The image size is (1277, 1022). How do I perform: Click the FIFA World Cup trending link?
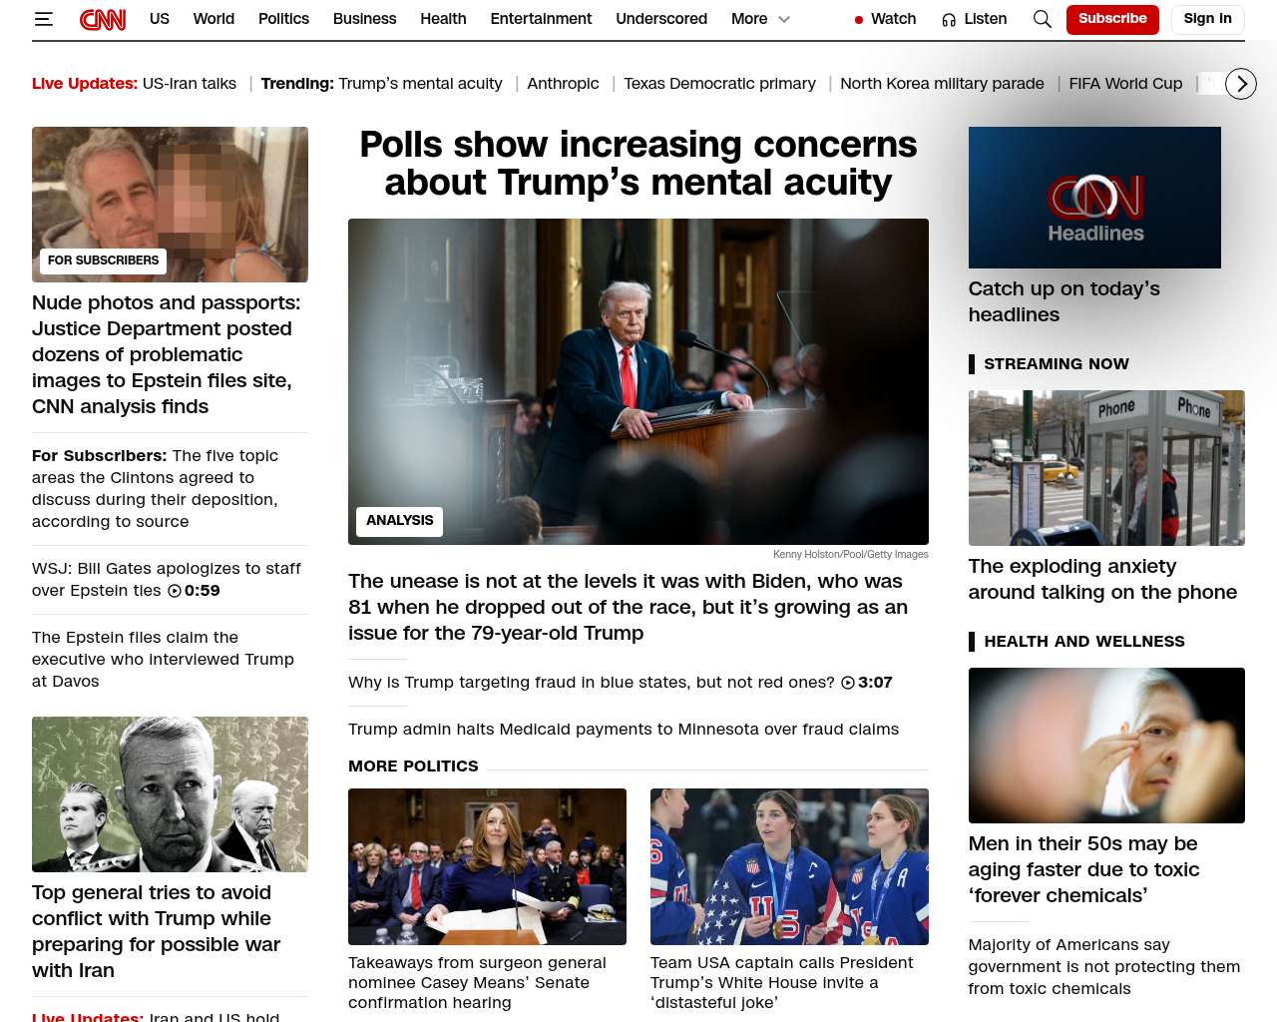[x=1124, y=84]
